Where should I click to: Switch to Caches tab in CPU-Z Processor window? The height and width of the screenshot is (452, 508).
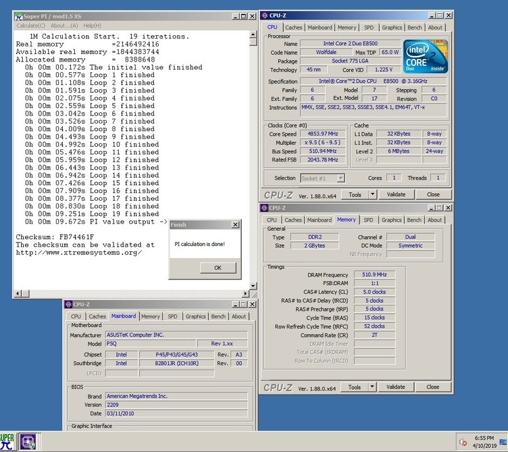click(x=293, y=28)
